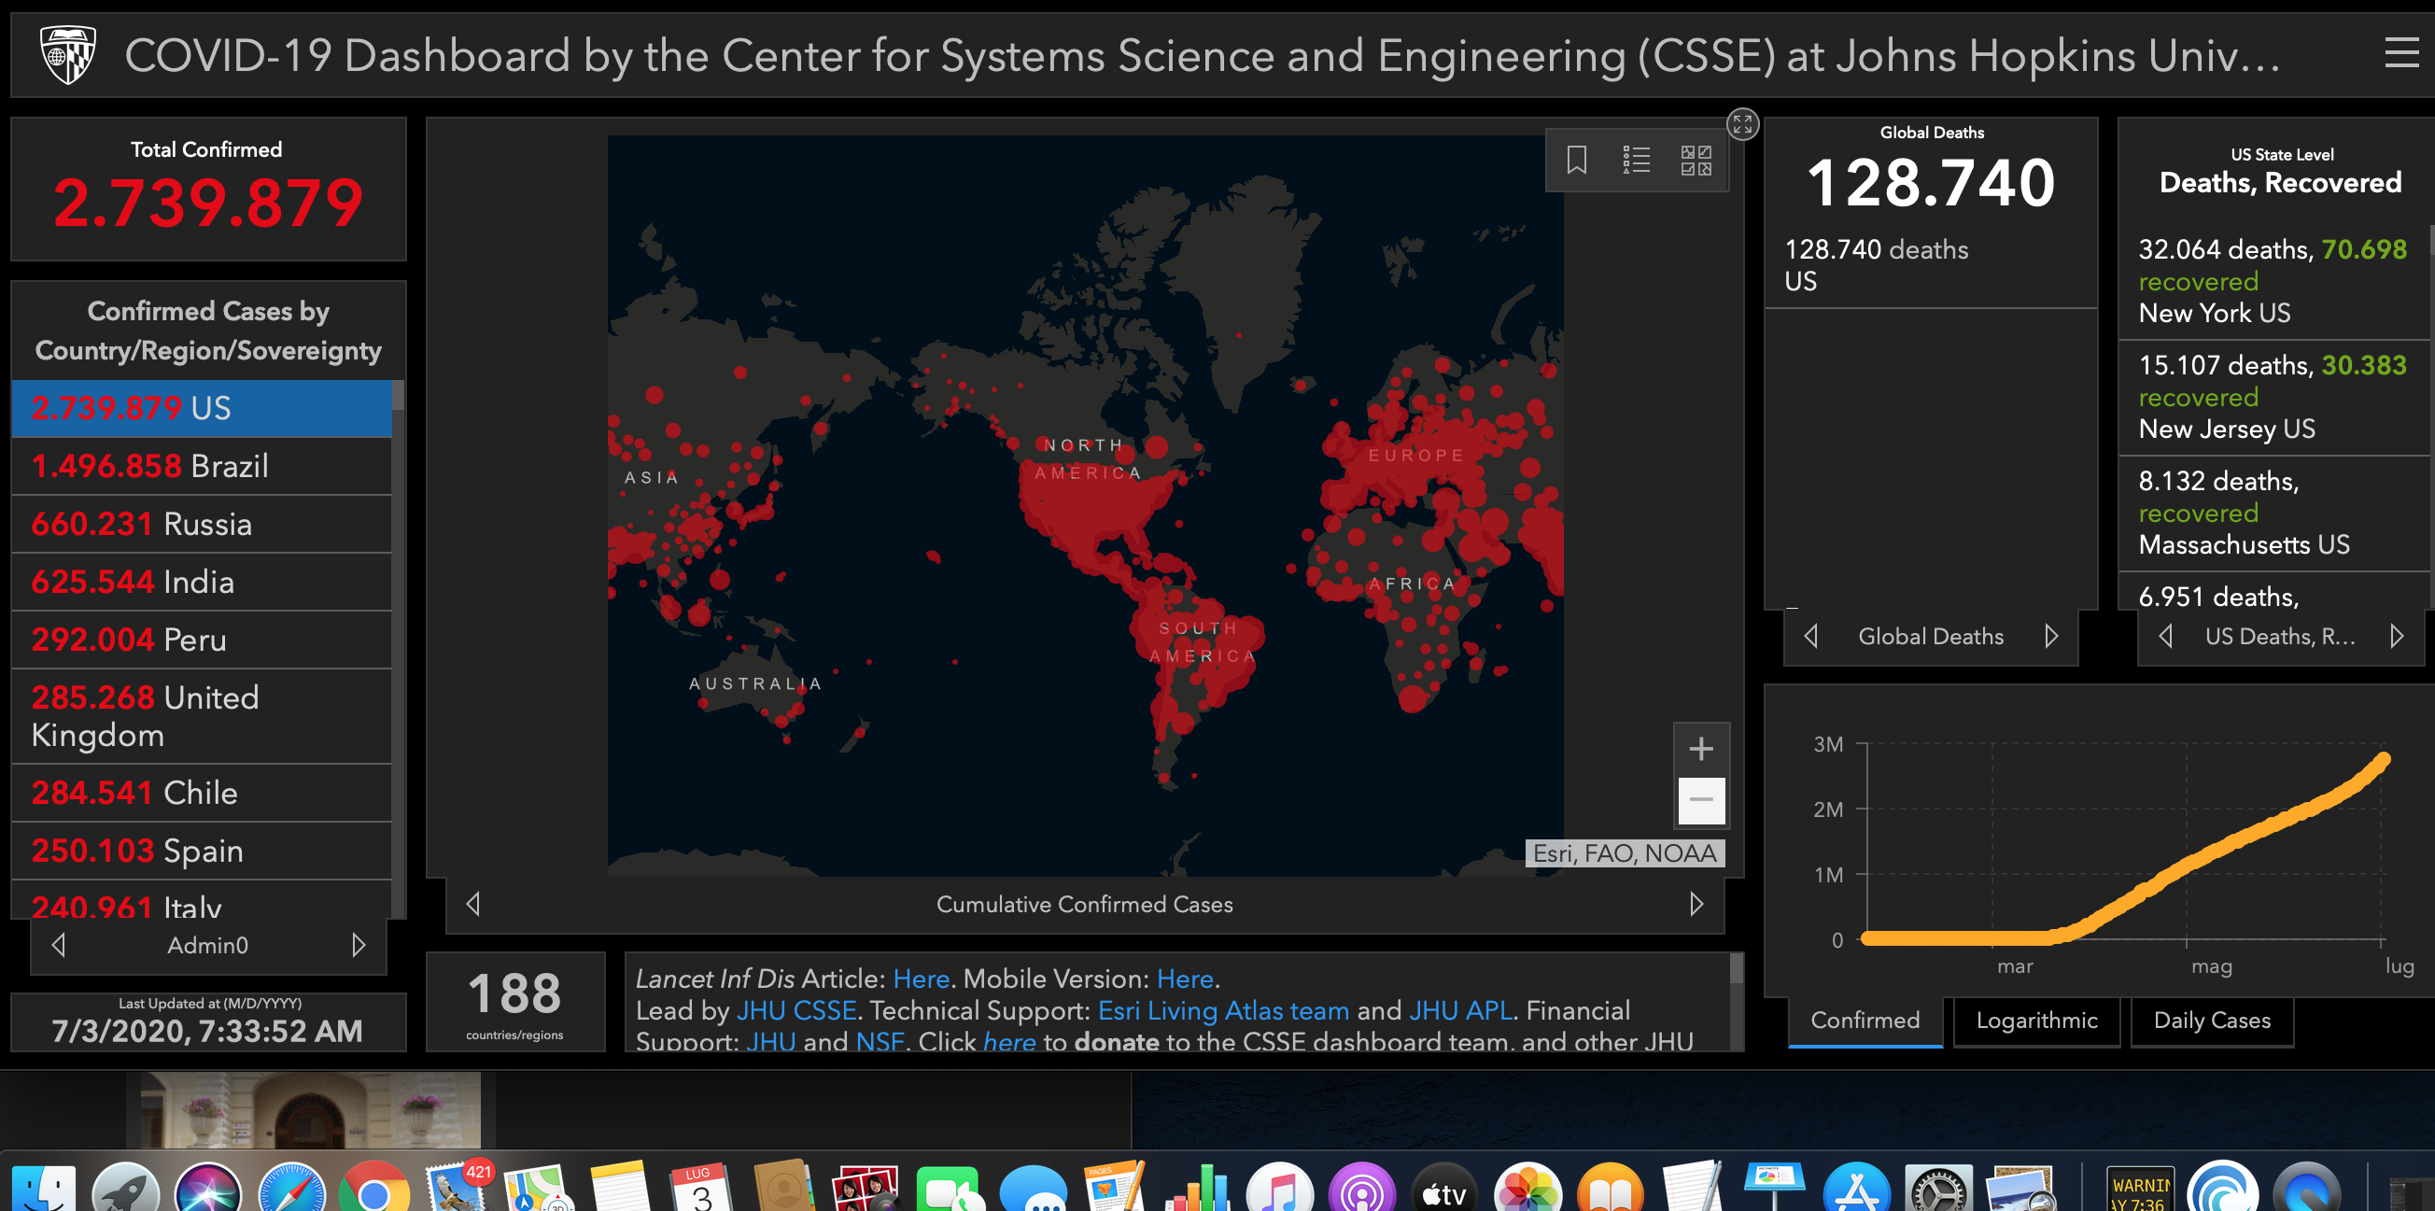Select Chile with 284.541 cases
The width and height of the screenshot is (2435, 1211).
203,792
